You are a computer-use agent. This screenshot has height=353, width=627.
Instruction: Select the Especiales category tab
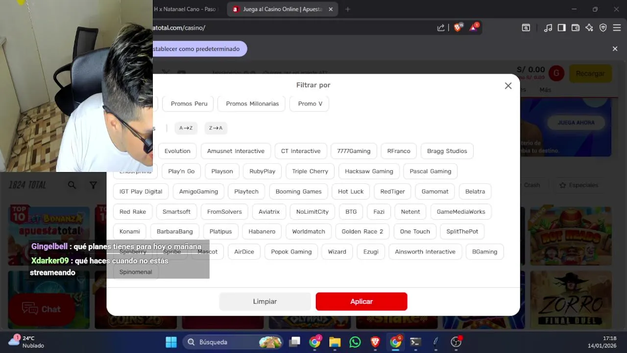point(579,185)
